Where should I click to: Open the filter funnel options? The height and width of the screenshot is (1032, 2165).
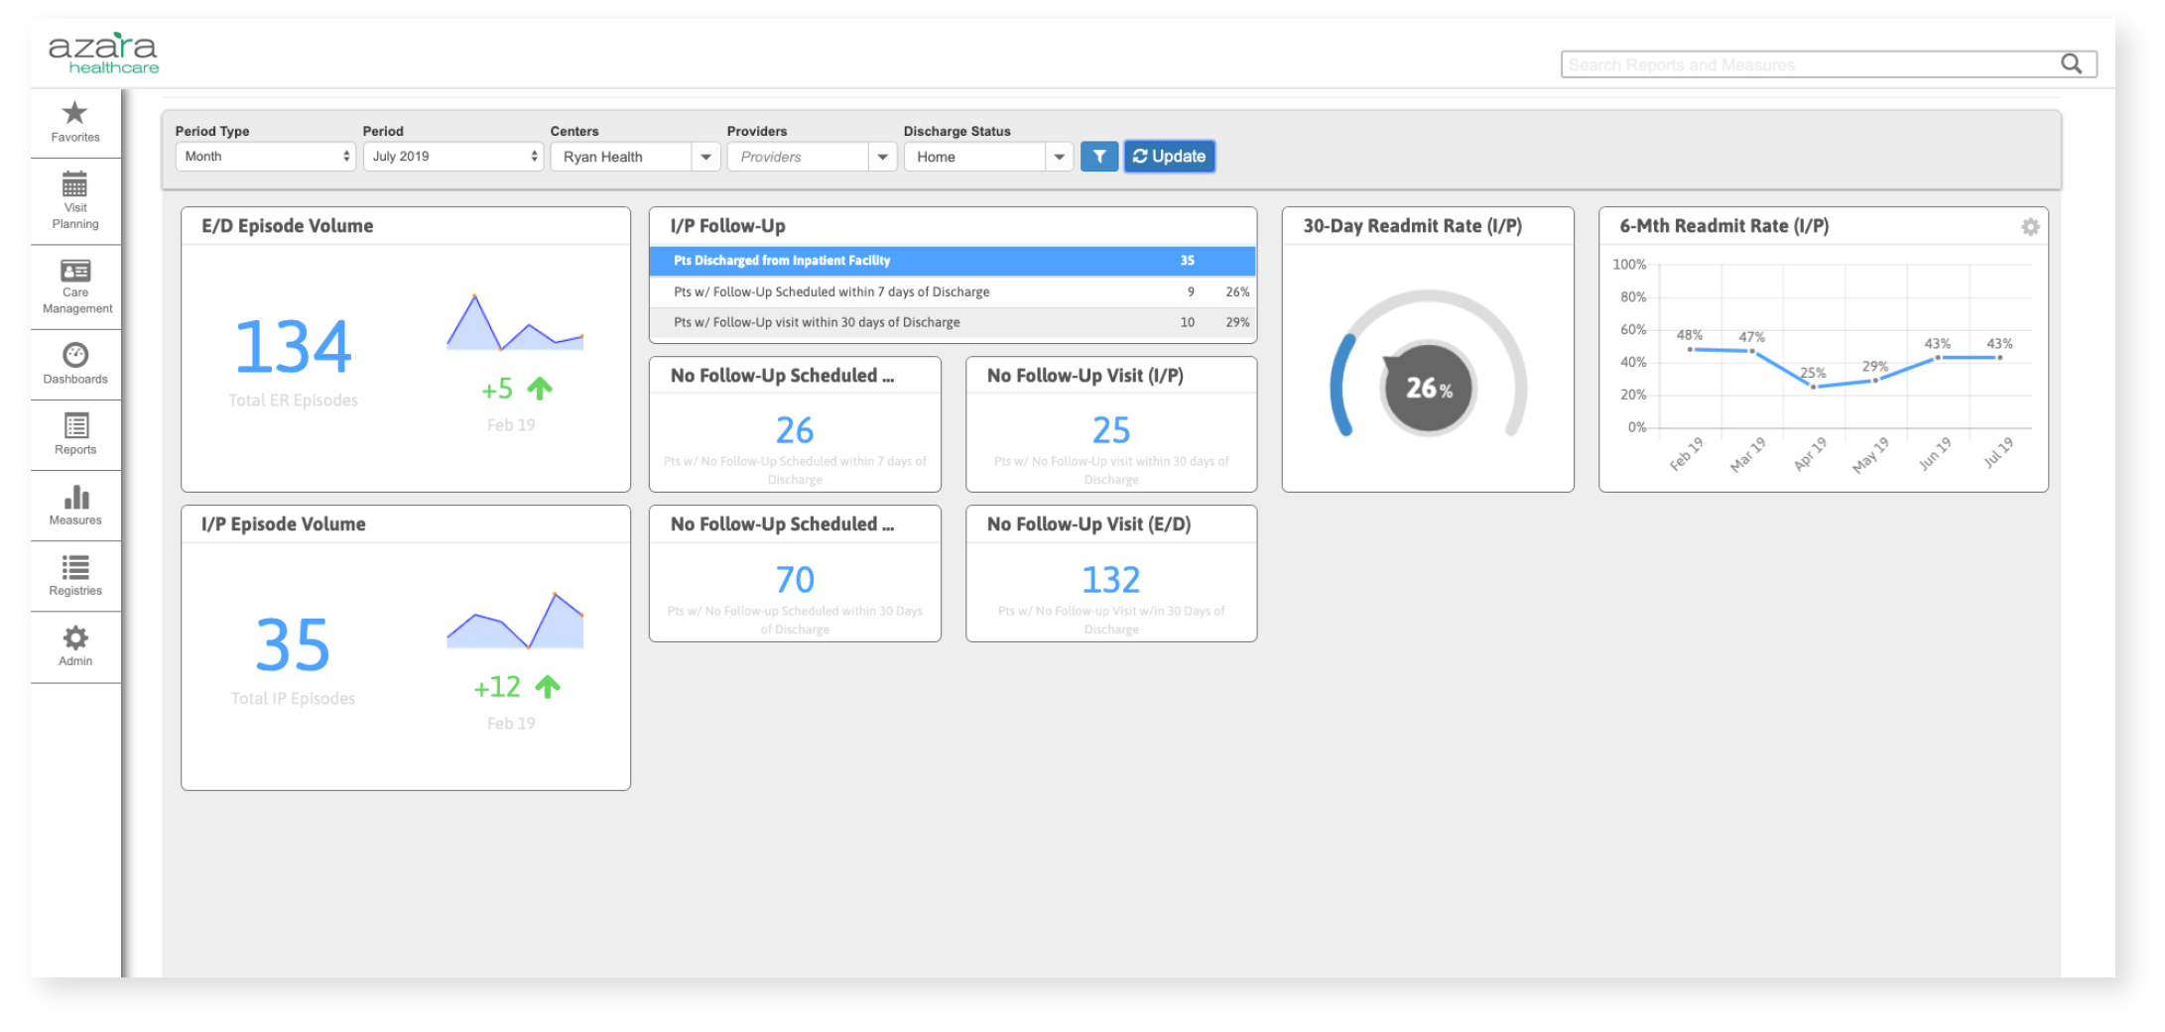pos(1099,156)
